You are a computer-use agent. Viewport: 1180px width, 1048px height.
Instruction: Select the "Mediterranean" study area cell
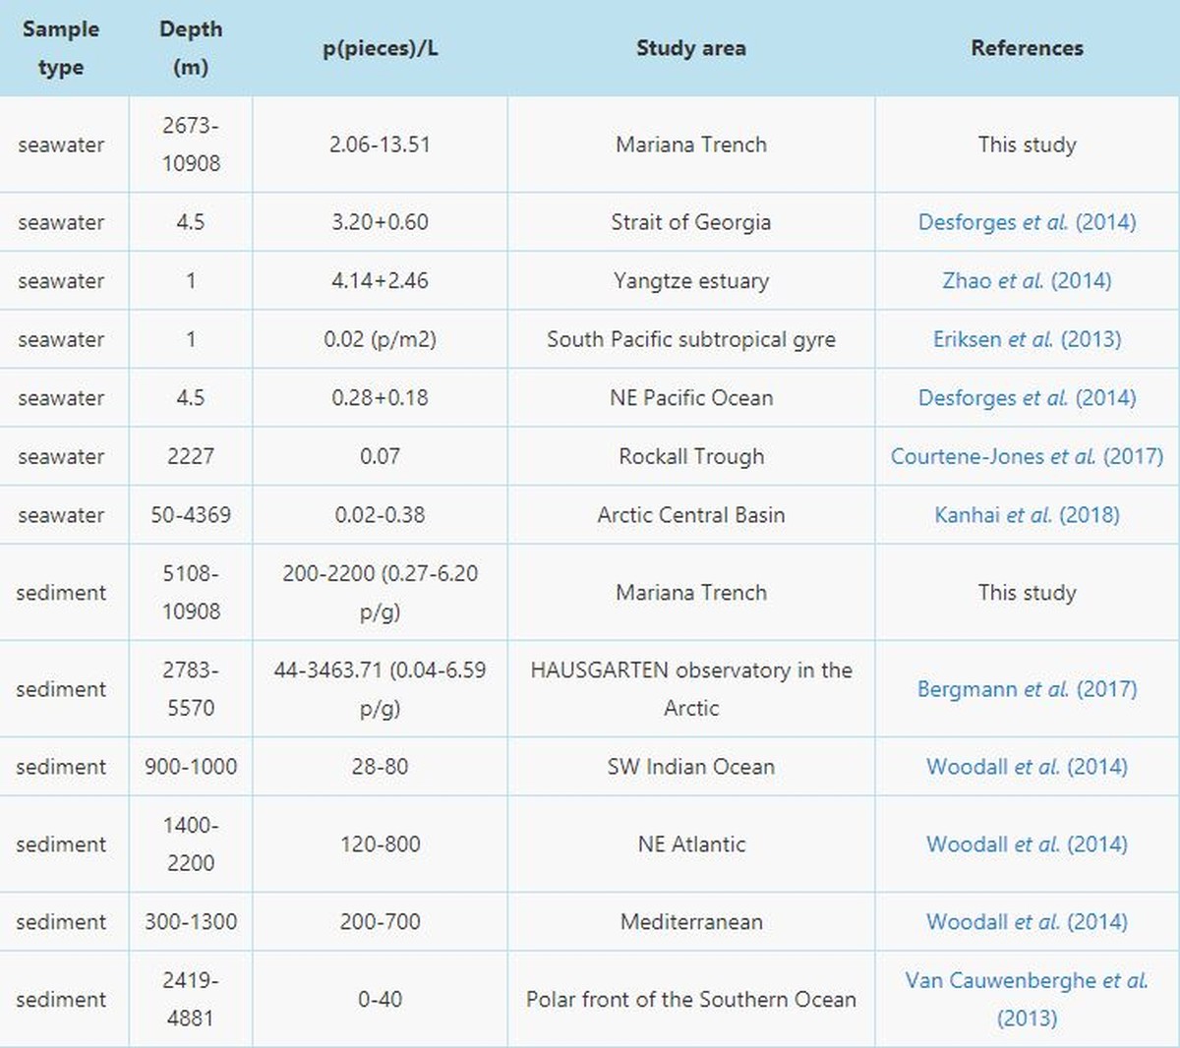691,922
